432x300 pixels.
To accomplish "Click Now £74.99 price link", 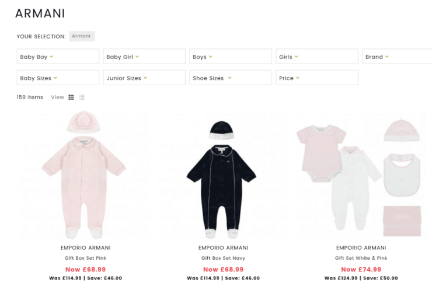I will coord(361,270).
